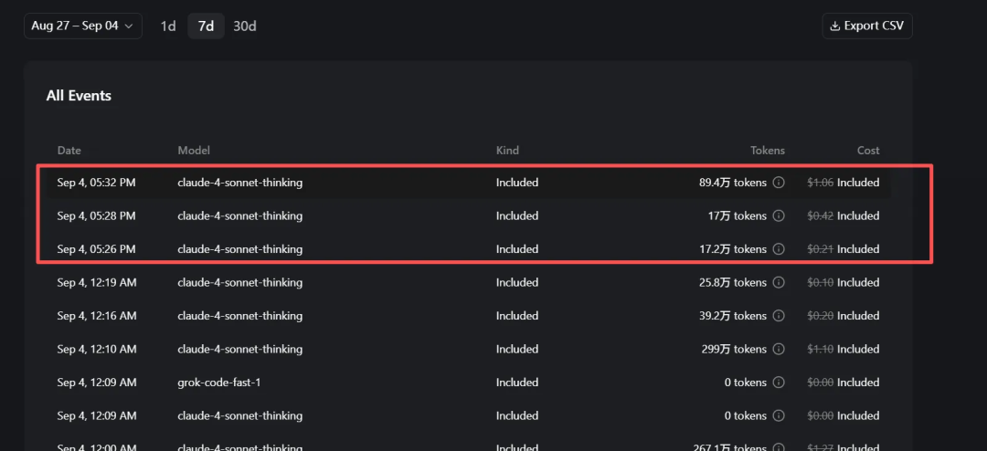Show token details for 39.2万 tokens
The image size is (987, 451).
click(779, 316)
